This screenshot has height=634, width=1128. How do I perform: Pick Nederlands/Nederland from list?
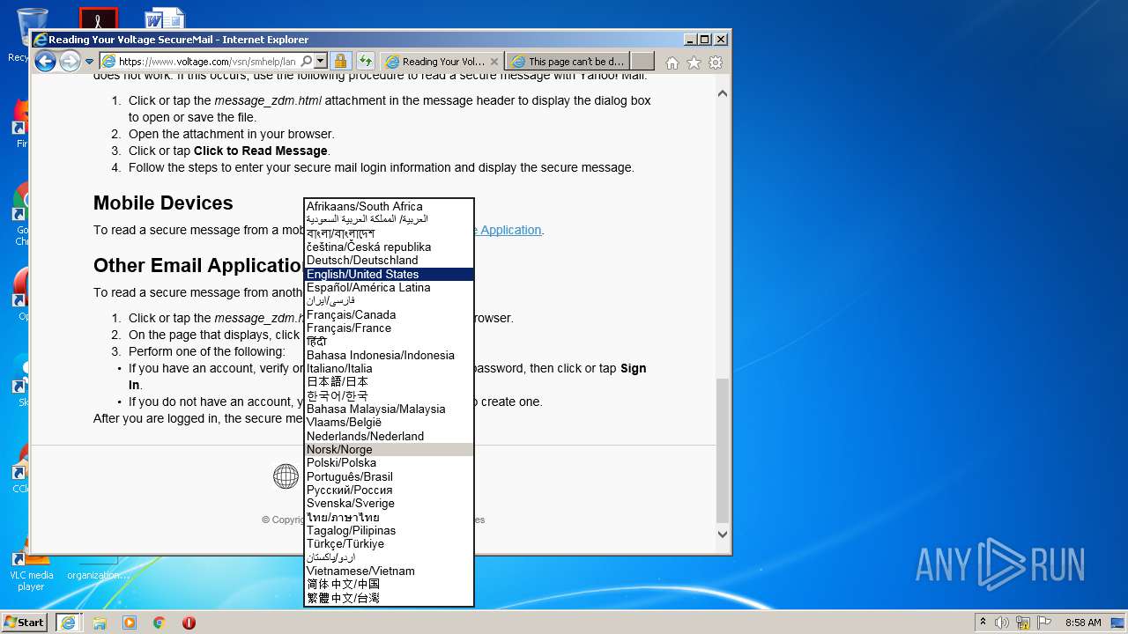(389, 436)
